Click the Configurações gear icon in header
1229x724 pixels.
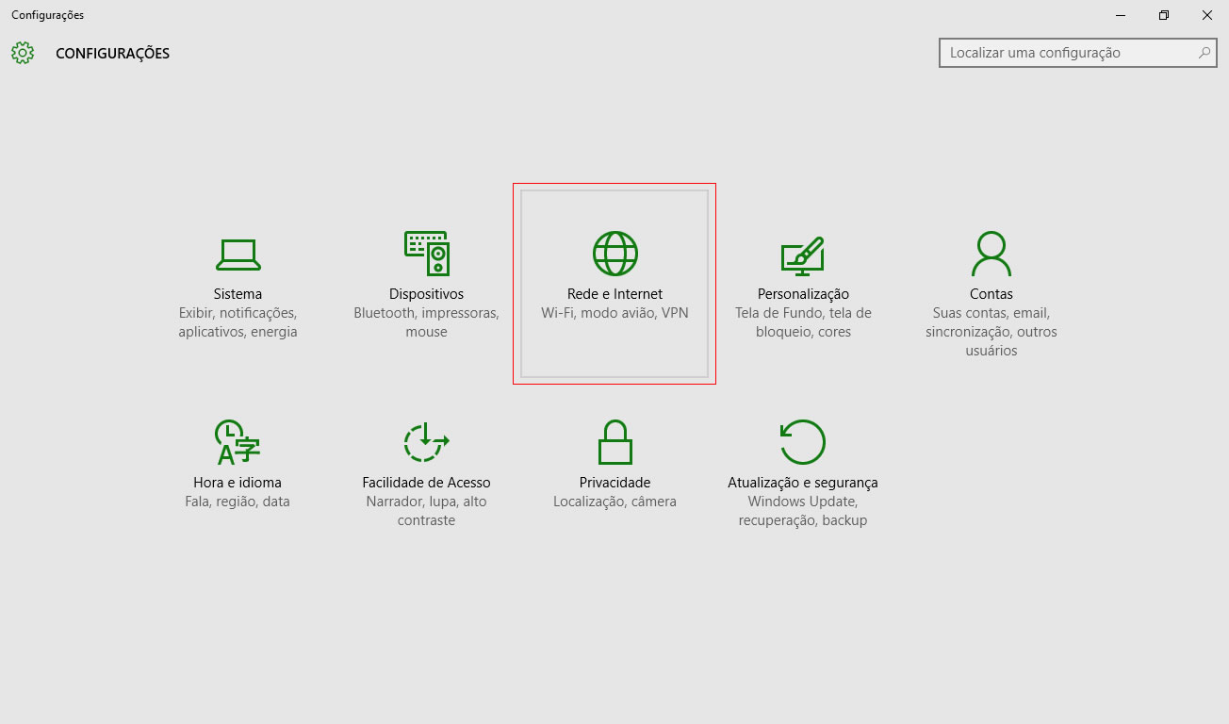click(23, 53)
